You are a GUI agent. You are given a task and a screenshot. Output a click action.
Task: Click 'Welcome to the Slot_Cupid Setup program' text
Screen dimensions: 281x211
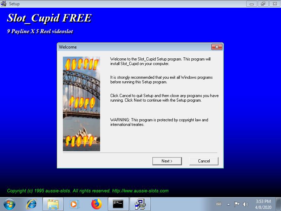pos(161,61)
